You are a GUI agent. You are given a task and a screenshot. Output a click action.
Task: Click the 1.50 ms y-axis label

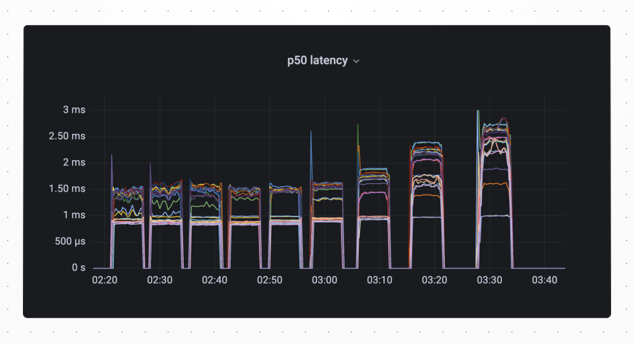tap(67, 188)
